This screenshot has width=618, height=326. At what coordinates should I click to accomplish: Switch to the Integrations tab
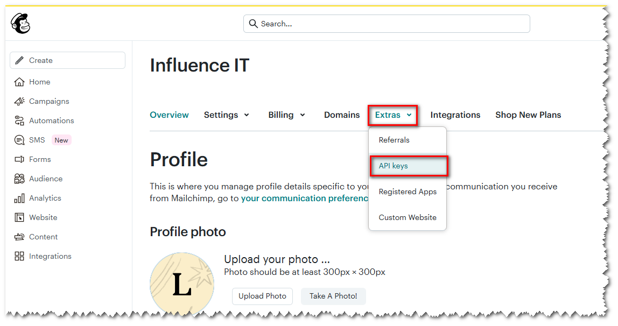(455, 115)
